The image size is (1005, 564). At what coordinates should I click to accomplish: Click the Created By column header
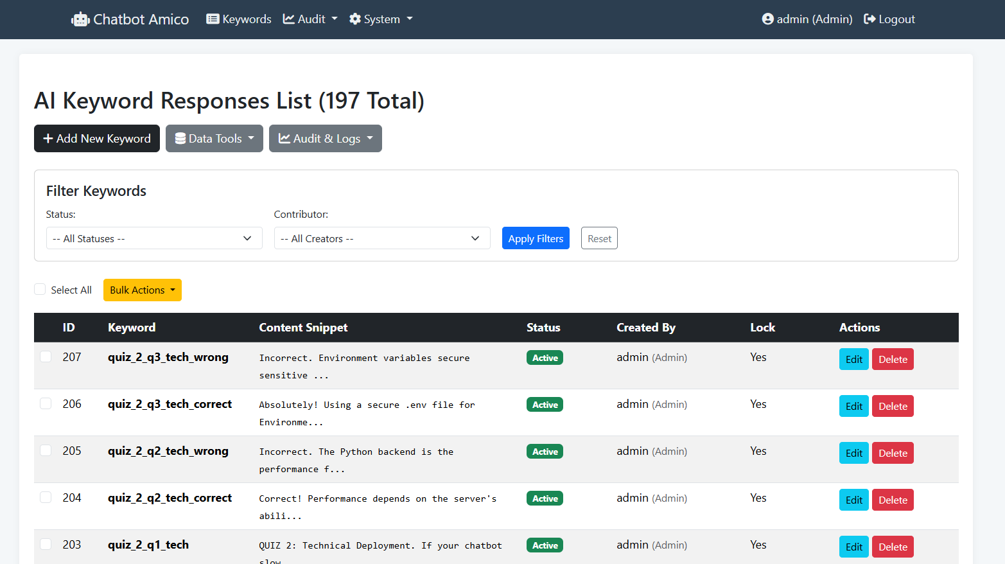(646, 328)
